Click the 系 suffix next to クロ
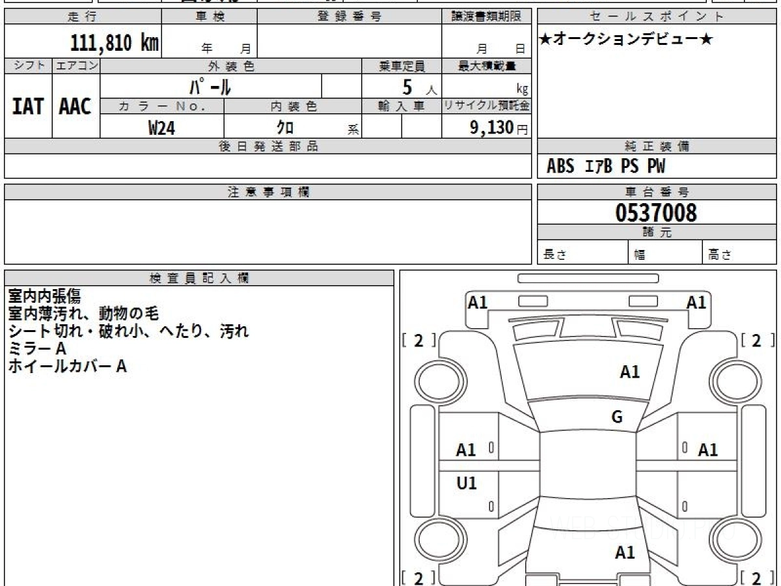Viewport: 781px width, 586px height. 353,130
